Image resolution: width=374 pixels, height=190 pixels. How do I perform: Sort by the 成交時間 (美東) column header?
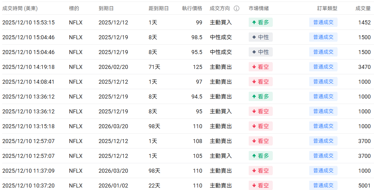[x=20, y=8]
